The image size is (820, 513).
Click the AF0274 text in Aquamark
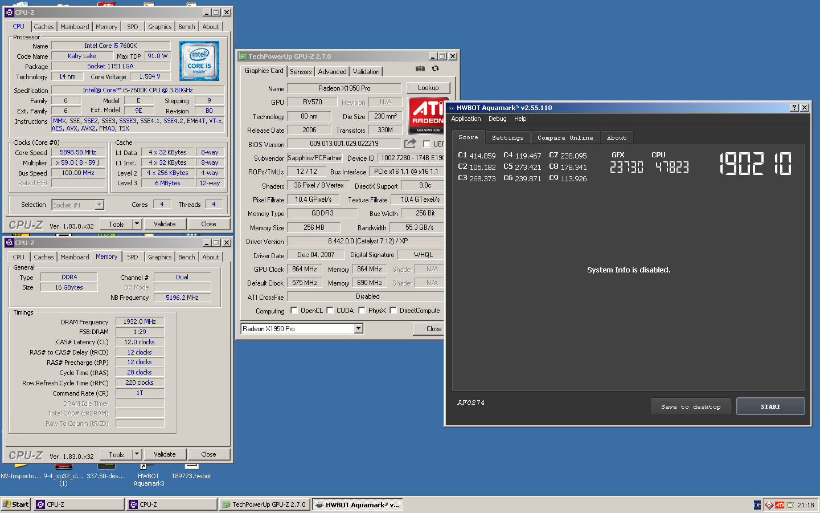tap(470, 402)
